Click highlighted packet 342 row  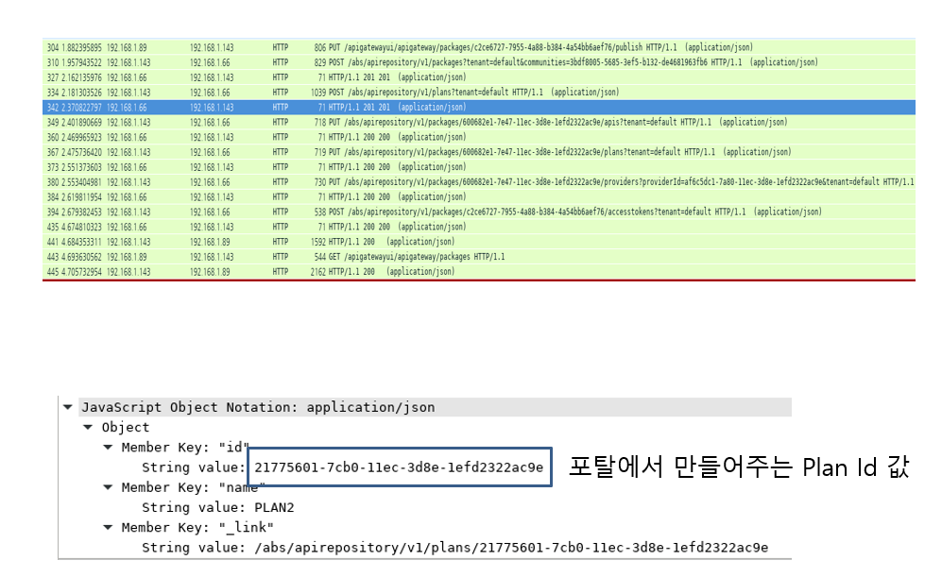[x=472, y=108]
